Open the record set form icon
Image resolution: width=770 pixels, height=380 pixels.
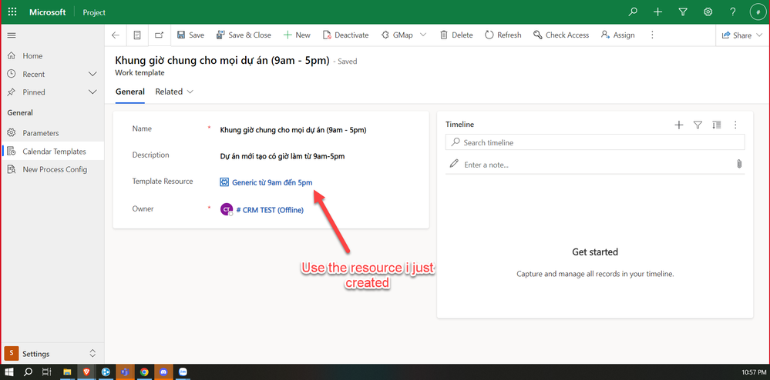point(137,35)
